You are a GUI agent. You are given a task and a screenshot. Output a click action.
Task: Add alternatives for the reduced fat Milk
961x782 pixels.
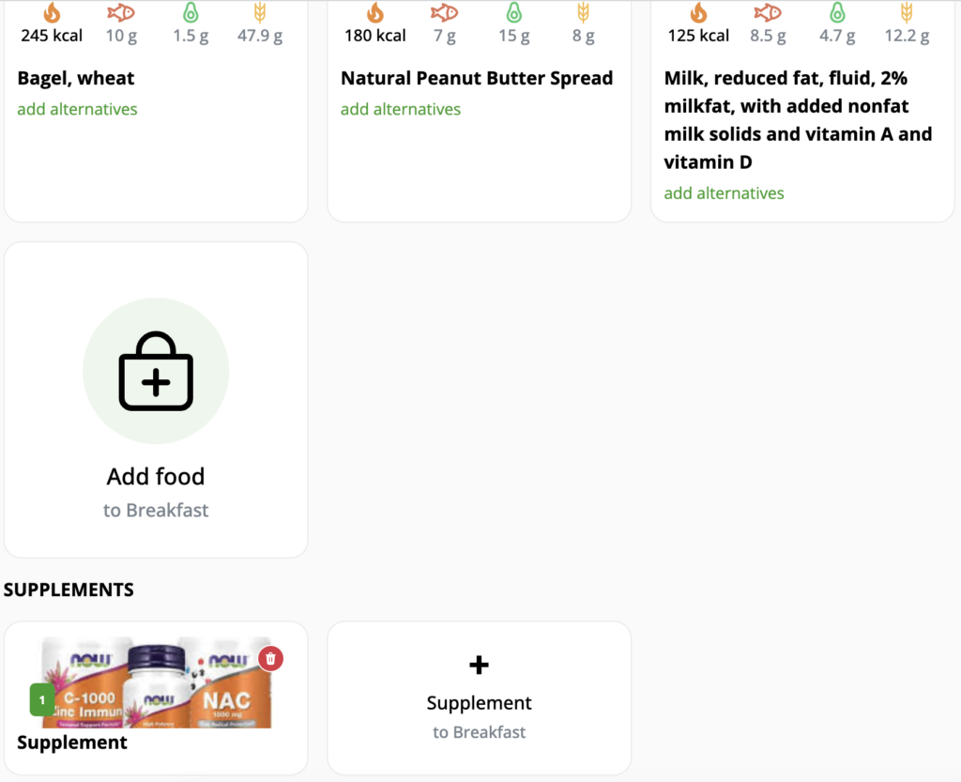point(724,193)
